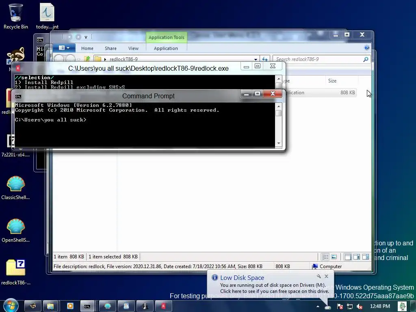The height and width of the screenshot is (312, 416).
Task: Click the Up folder arrow in Explorer
Action: point(87,58)
